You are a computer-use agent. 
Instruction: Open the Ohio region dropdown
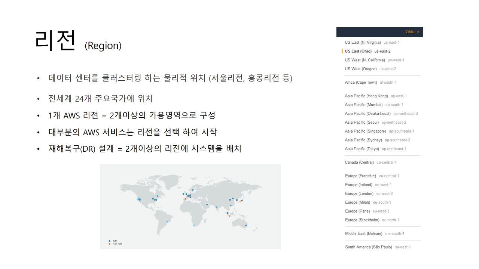click(412, 32)
